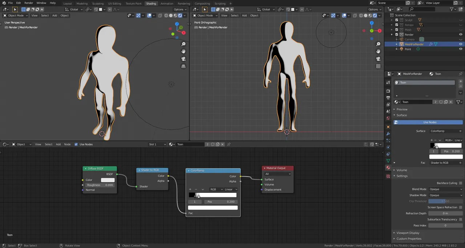The height and width of the screenshot is (248, 465).
Task: Open Shadow Mode Opaque dropdown
Action: pos(445,195)
